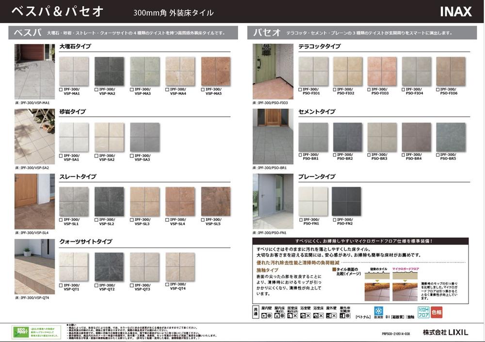
Task: Click the 屋外壁 usage icon
Action: click(x=331, y=316)
